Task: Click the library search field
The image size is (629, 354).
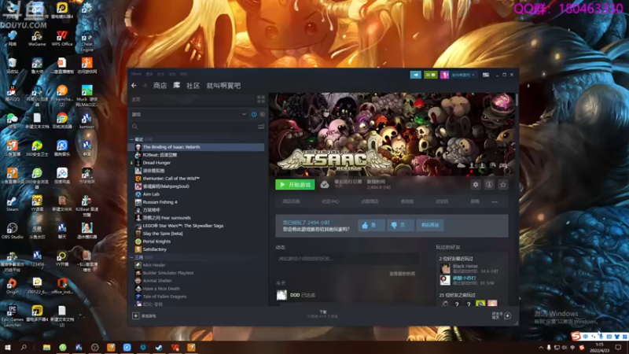Action: click(193, 127)
